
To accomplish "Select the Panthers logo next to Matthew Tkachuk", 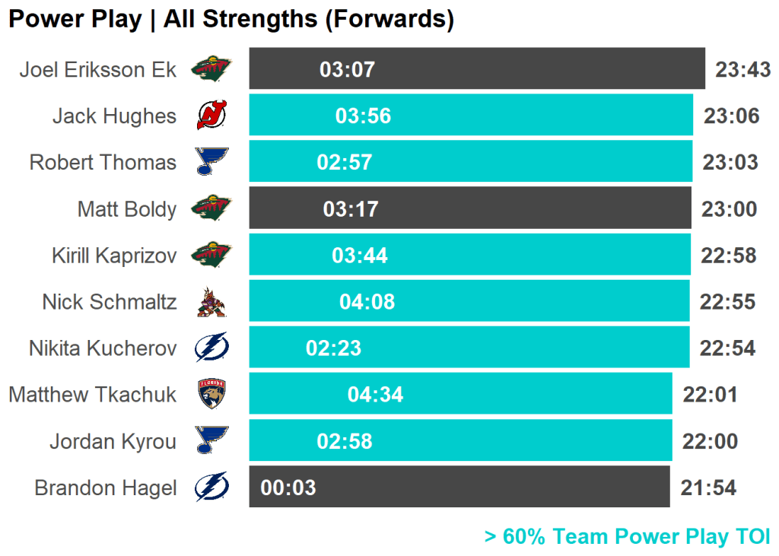I will 211,395.
